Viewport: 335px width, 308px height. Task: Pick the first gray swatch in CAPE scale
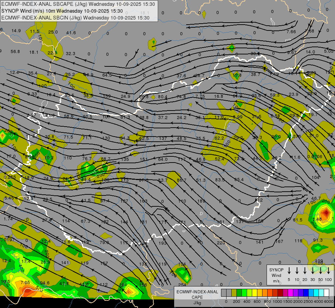point(224,293)
